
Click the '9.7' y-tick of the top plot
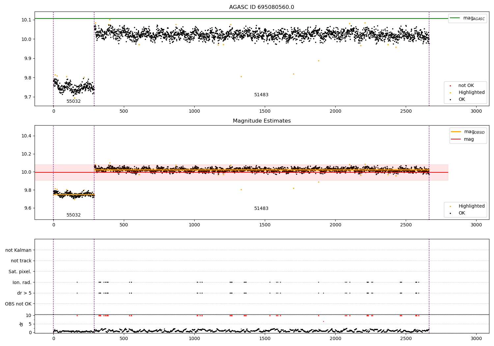28,97
